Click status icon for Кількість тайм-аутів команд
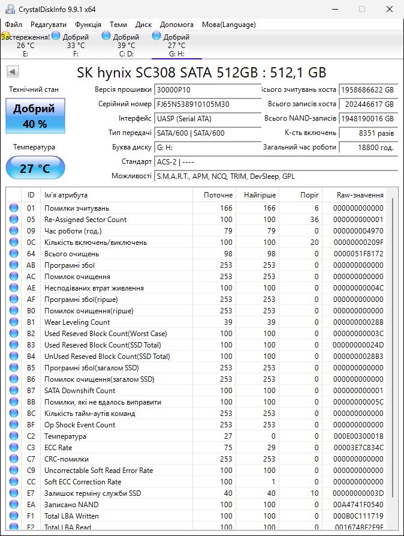Image resolution: width=404 pixels, height=536 pixels. [x=14, y=414]
